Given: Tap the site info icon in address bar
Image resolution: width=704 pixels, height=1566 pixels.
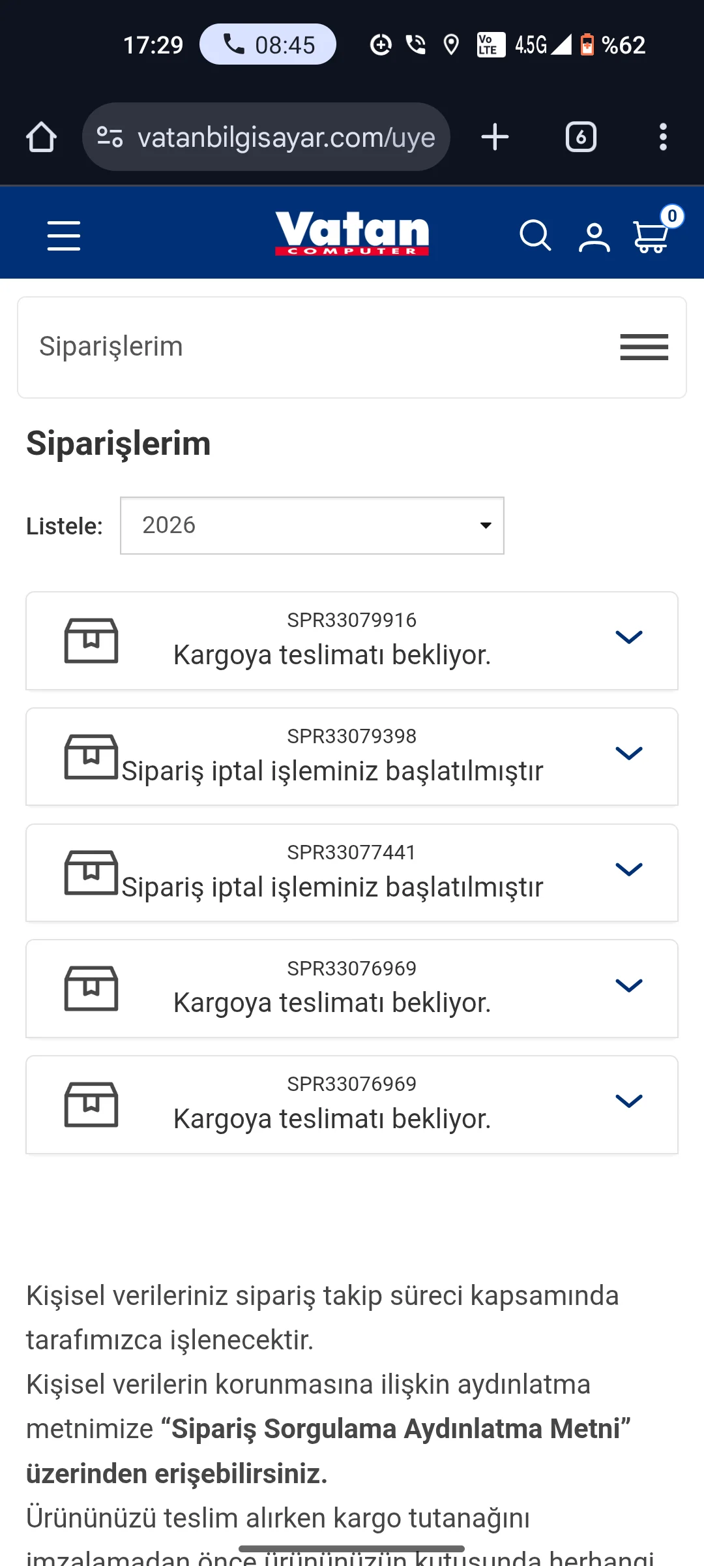Looking at the screenshot, I should point(110,137).
